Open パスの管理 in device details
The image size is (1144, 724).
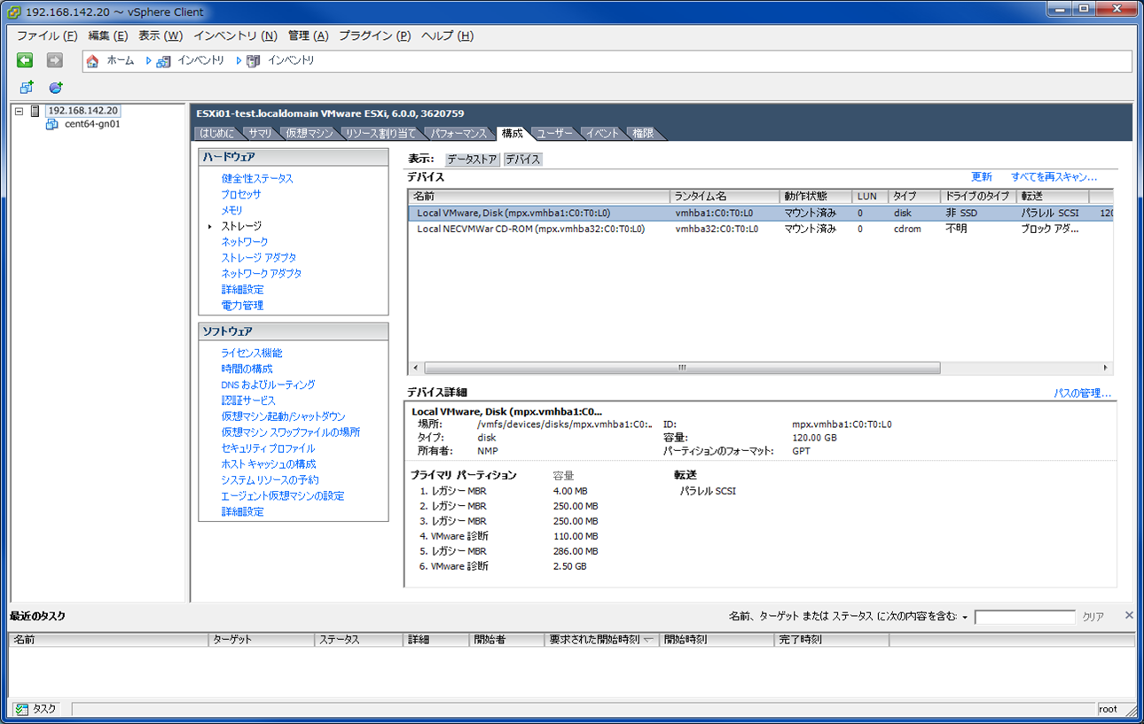point(1084,392)
